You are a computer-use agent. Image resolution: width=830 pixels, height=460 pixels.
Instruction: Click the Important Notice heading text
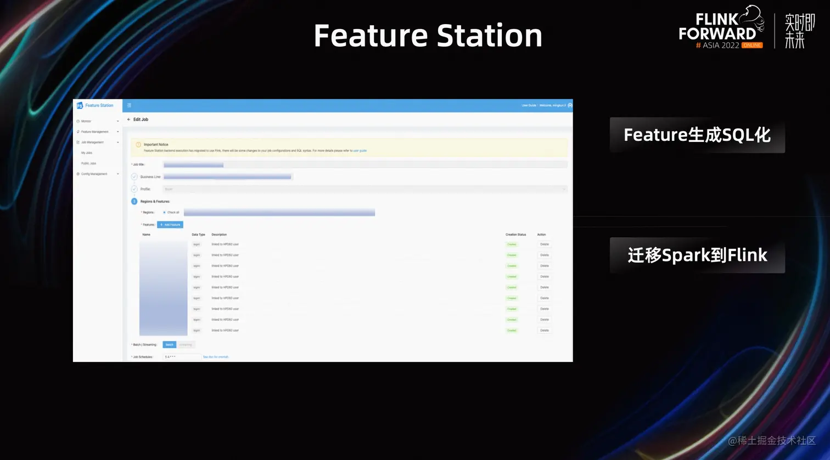click(156, 145)
